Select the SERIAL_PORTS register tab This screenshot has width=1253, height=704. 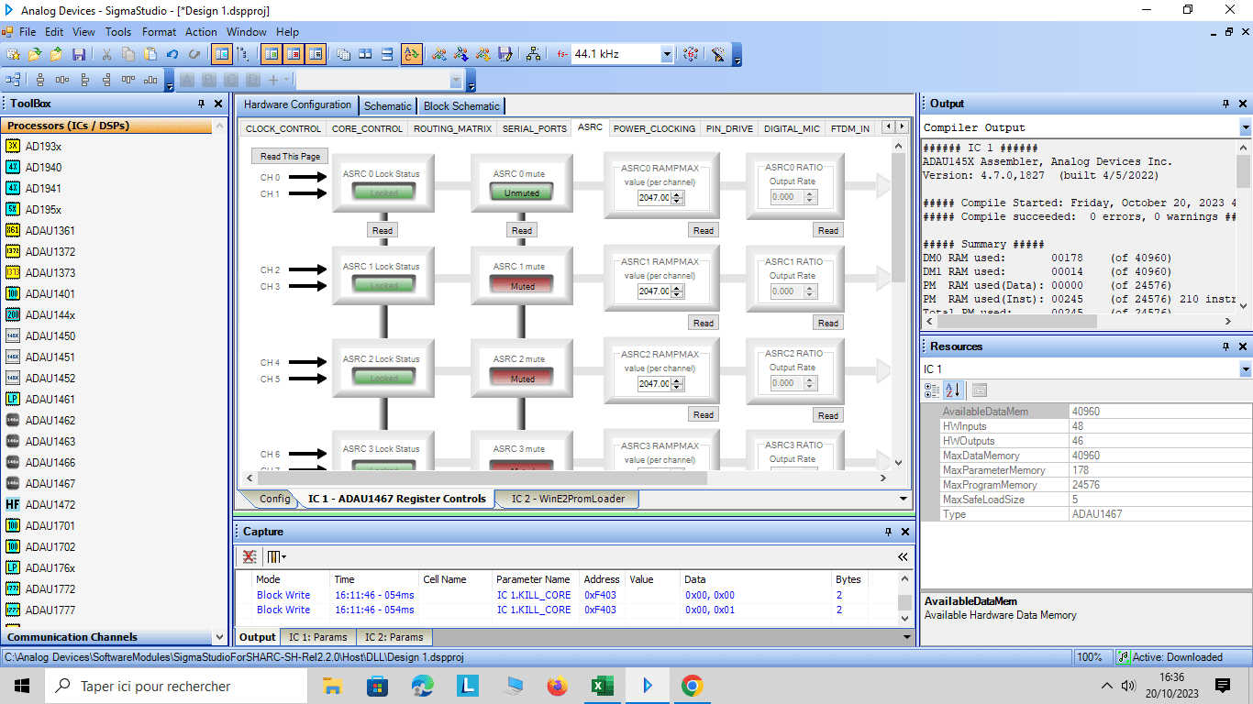pyautogui.click(x=535, y=128)
